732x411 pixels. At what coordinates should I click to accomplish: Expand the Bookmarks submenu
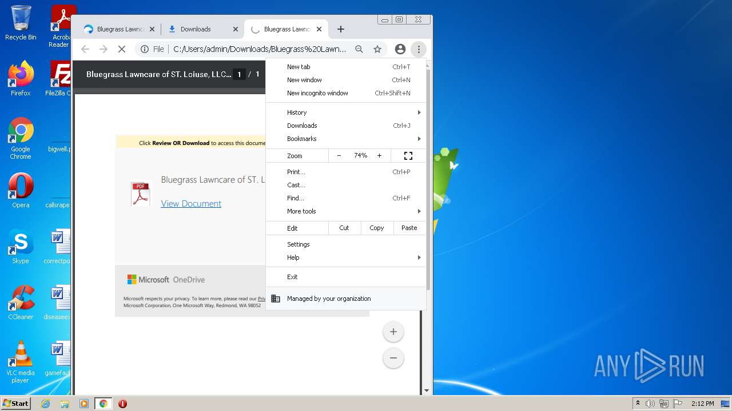346,139
